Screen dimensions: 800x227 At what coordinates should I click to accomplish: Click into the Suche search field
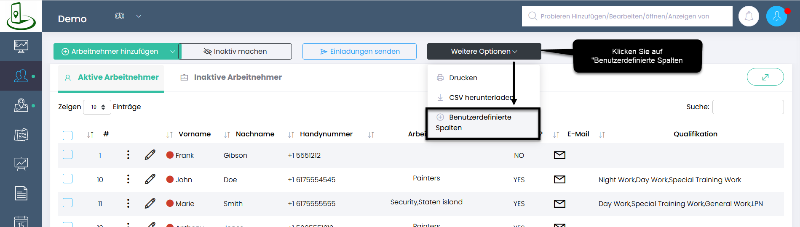coord(747,107)
